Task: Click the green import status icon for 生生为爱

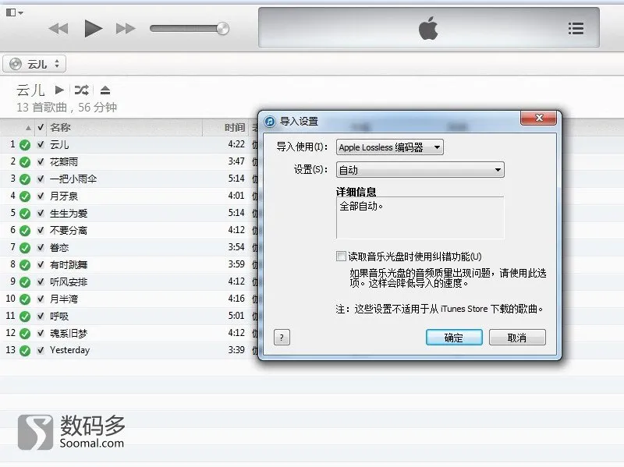Action: point(25,213)
